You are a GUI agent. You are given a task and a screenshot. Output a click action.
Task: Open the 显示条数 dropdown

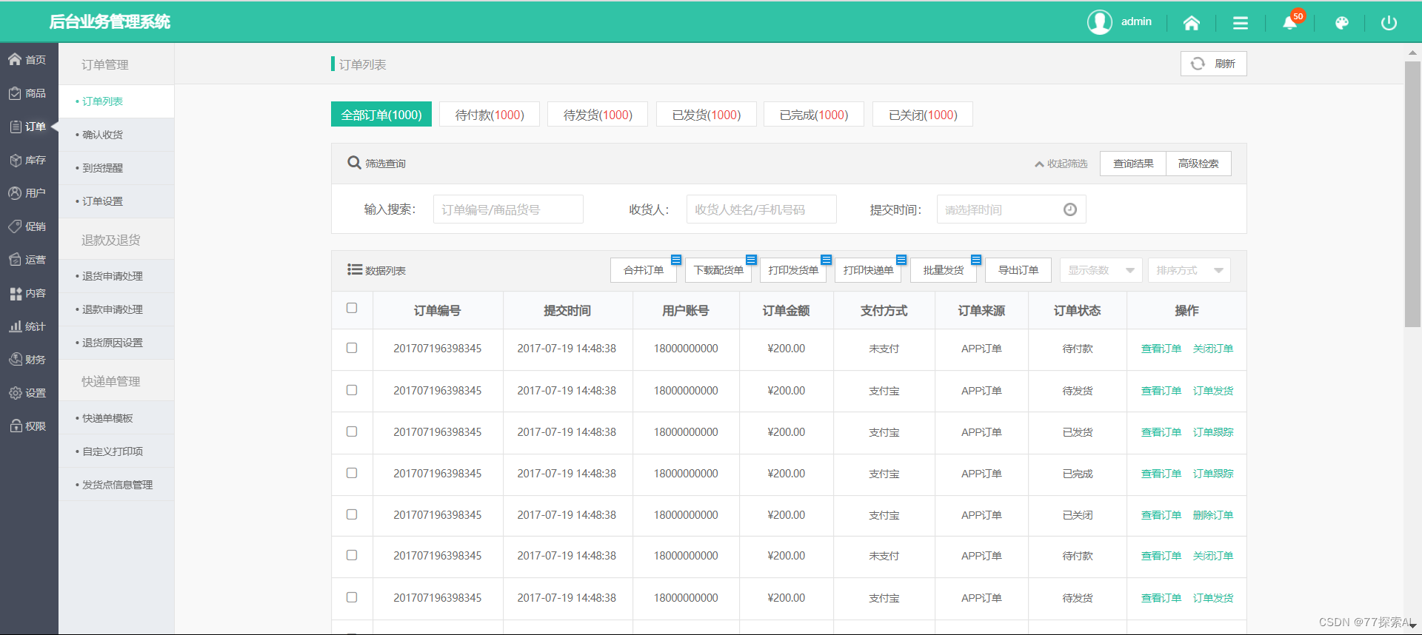[x=1101, y=270]
